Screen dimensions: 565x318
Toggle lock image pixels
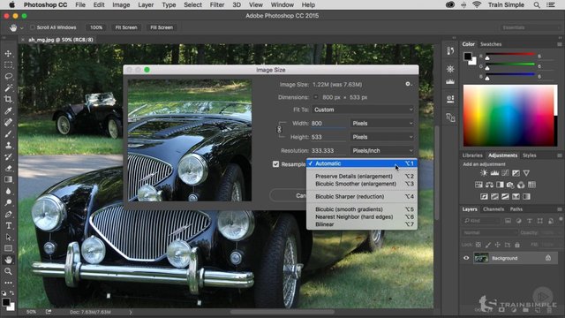point(488,245)
